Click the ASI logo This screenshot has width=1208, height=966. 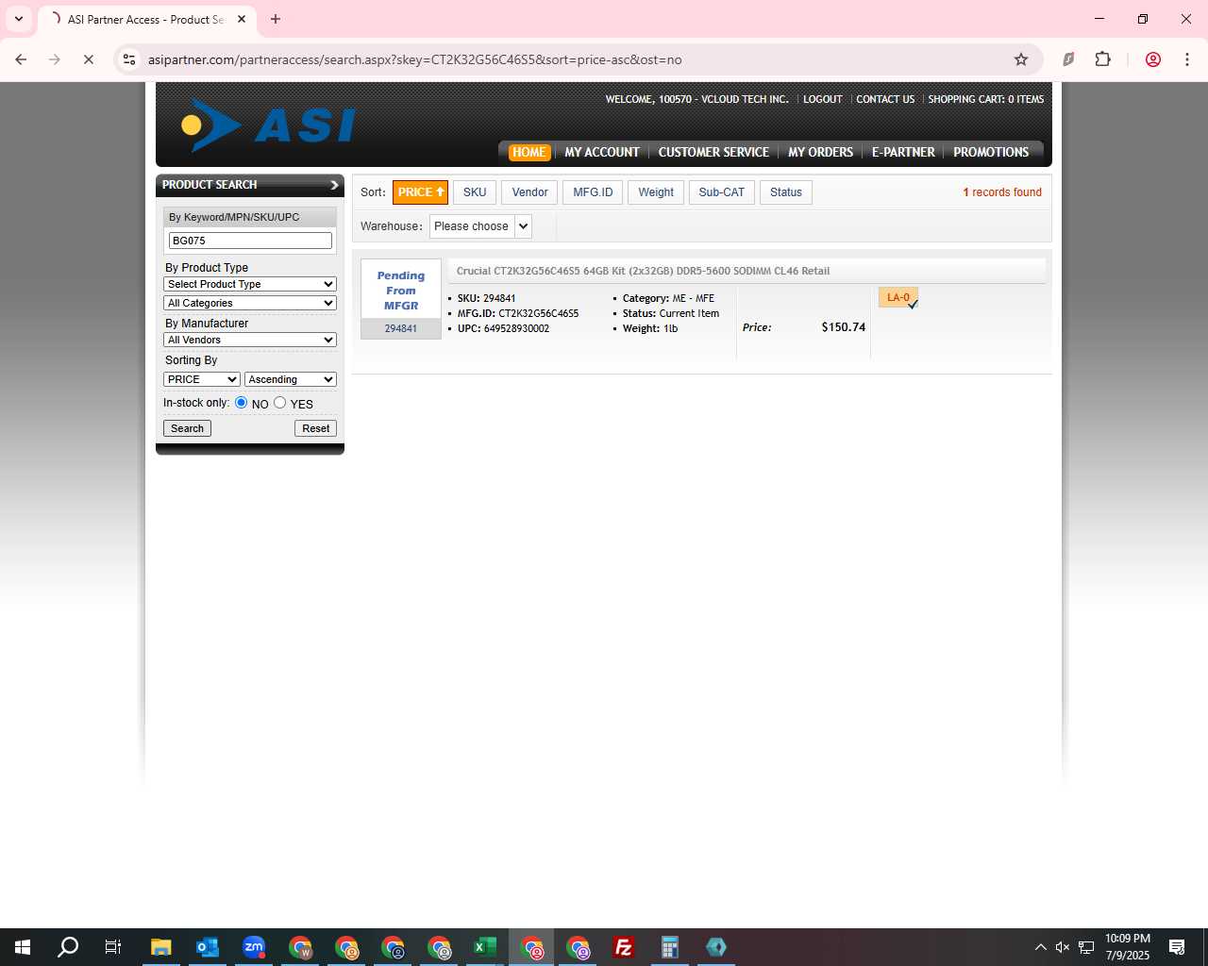[x=268, y=125]
